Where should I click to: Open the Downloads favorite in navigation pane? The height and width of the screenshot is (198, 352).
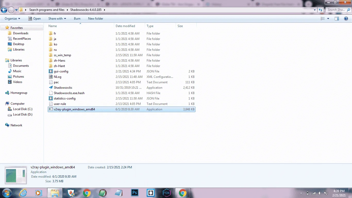(x=21, y=33)
